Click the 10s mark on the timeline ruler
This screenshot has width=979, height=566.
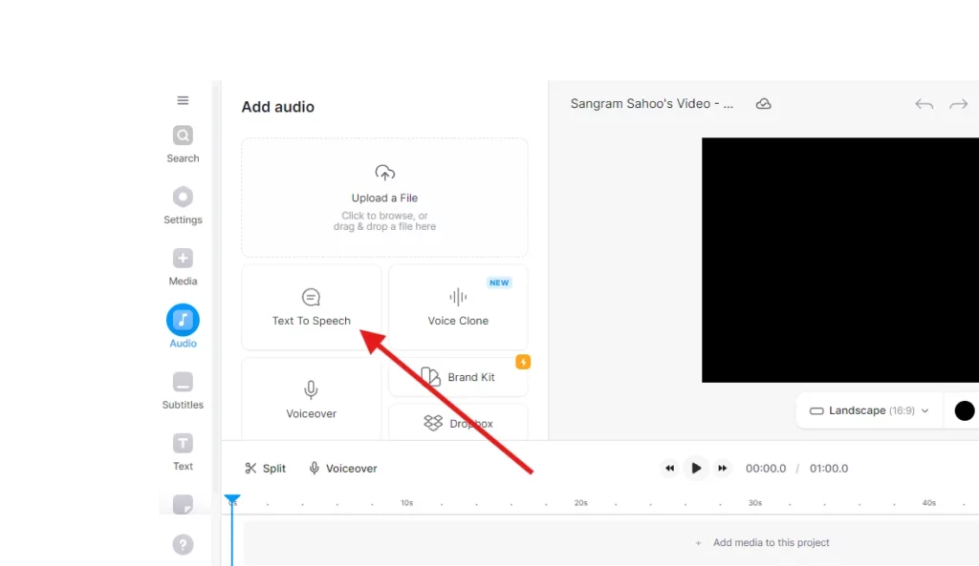pos(407,502)
